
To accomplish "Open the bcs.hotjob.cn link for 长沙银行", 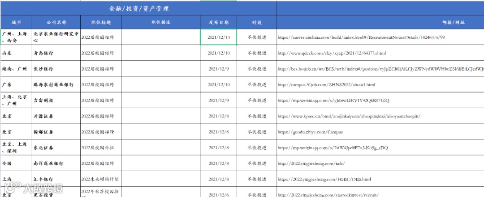I will click(380, 69).
